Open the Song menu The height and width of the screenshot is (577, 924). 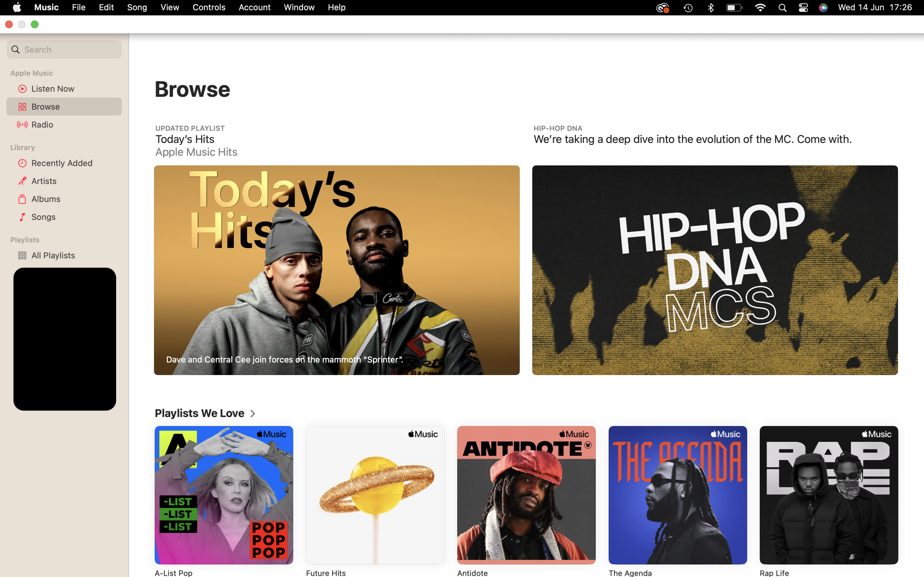[137, 8]
